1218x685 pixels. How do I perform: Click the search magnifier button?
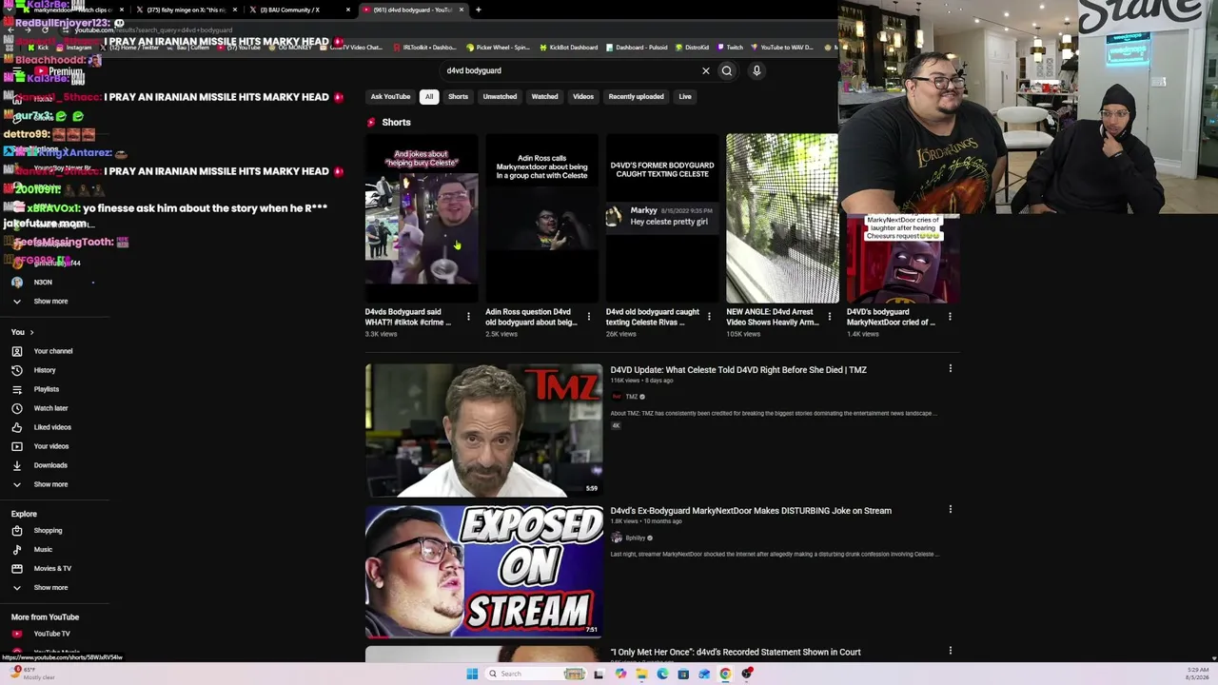[727, 70]
